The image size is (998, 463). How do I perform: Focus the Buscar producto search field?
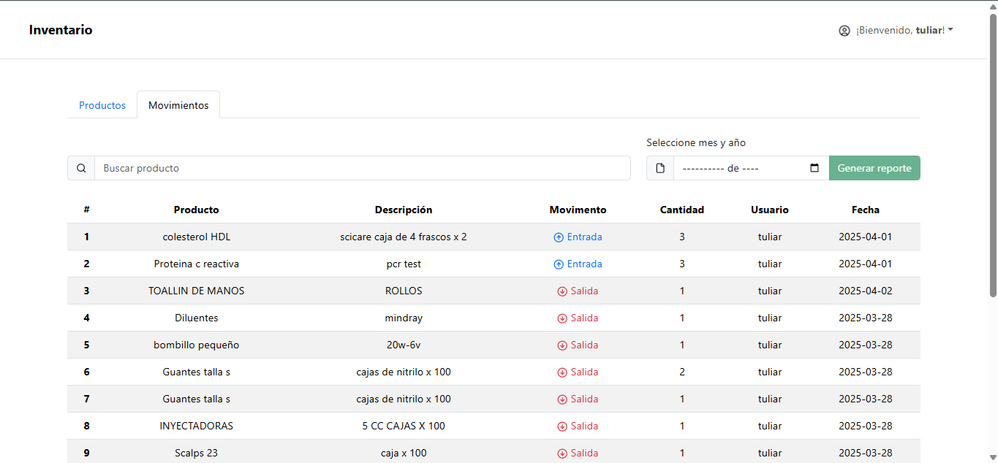click(362, 168)
